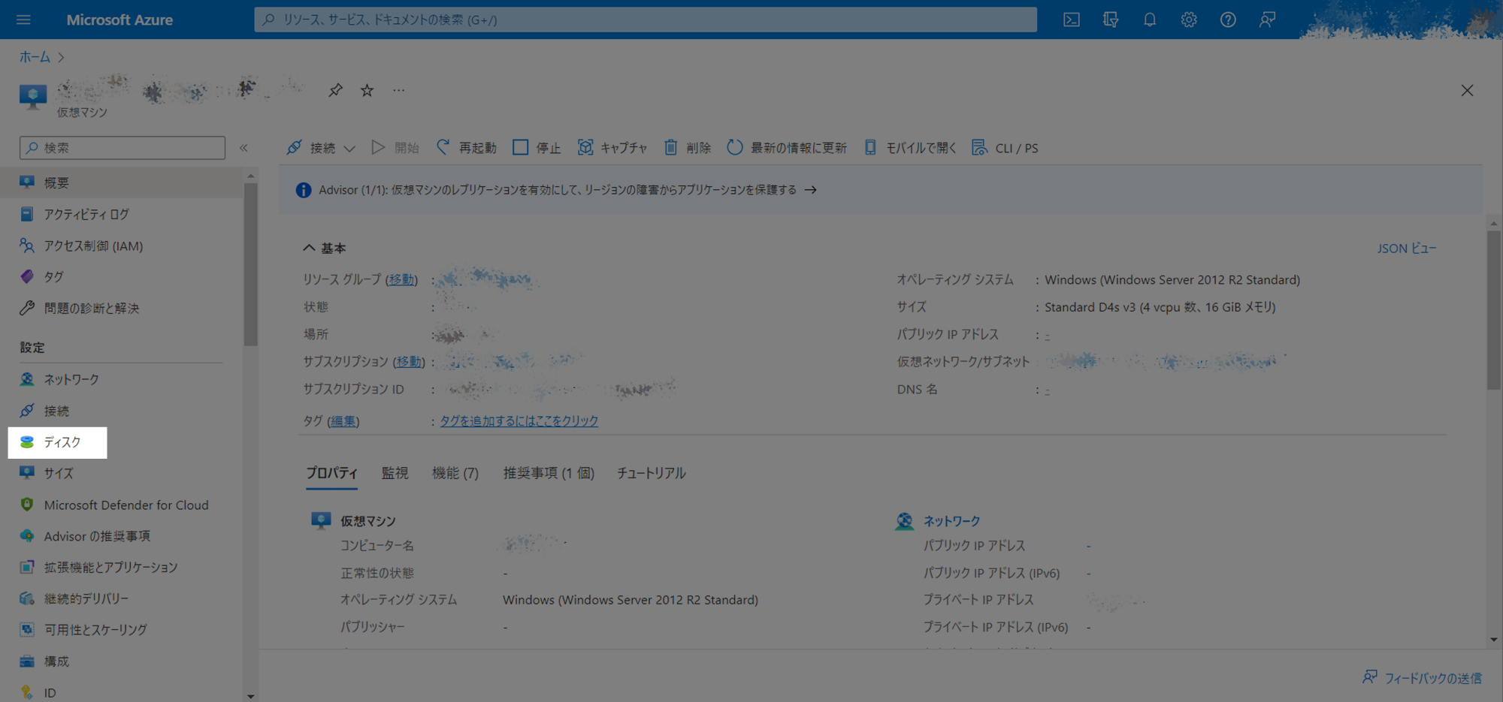Click the Standard D4s v3 size value
Image resolution: width=1503 pixels, height=702 pixels.
1160,306
